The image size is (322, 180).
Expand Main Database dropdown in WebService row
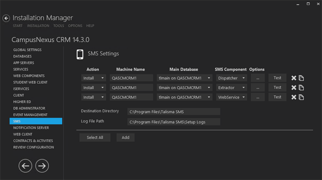185,97
